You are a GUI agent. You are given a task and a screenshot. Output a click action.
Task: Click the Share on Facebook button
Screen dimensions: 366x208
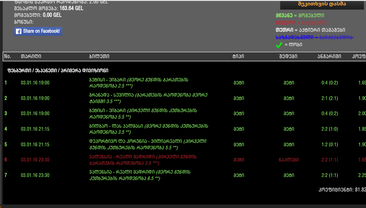point(38,31)
